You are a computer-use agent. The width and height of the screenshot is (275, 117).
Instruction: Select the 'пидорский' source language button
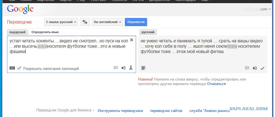(x=17, y=32)
